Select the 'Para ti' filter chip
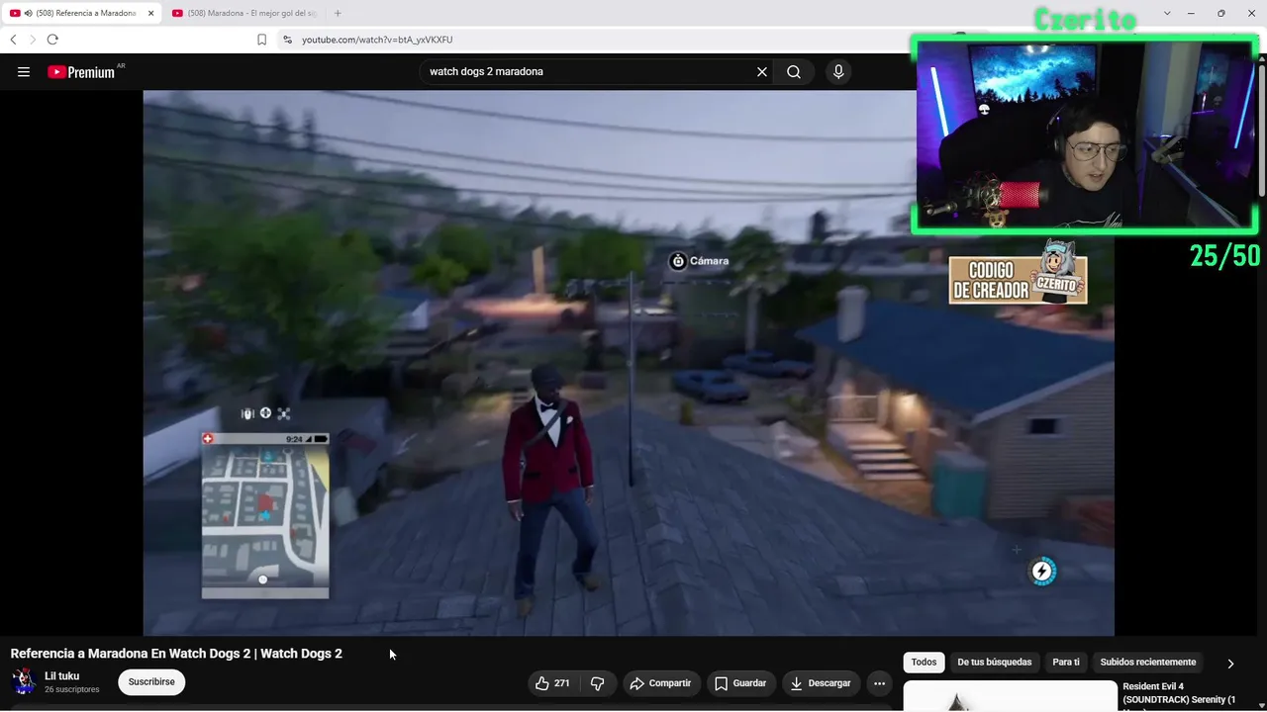The width and height of the screenshot is (1267, 712). [1066, 663]
